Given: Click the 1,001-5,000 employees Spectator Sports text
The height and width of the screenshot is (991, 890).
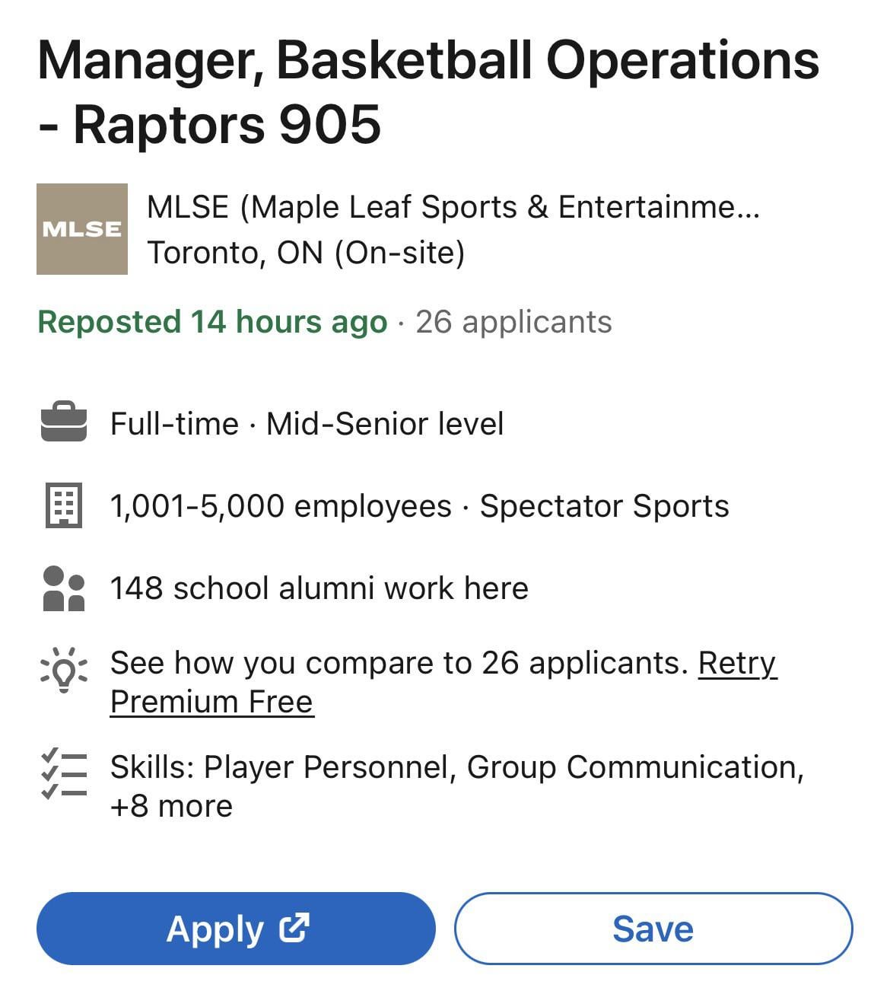Looking at the screenshot, I should click(419, 506).
